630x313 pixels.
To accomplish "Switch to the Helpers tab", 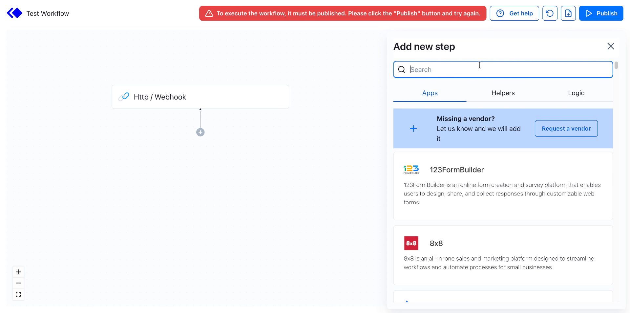I will click(503, 93).
